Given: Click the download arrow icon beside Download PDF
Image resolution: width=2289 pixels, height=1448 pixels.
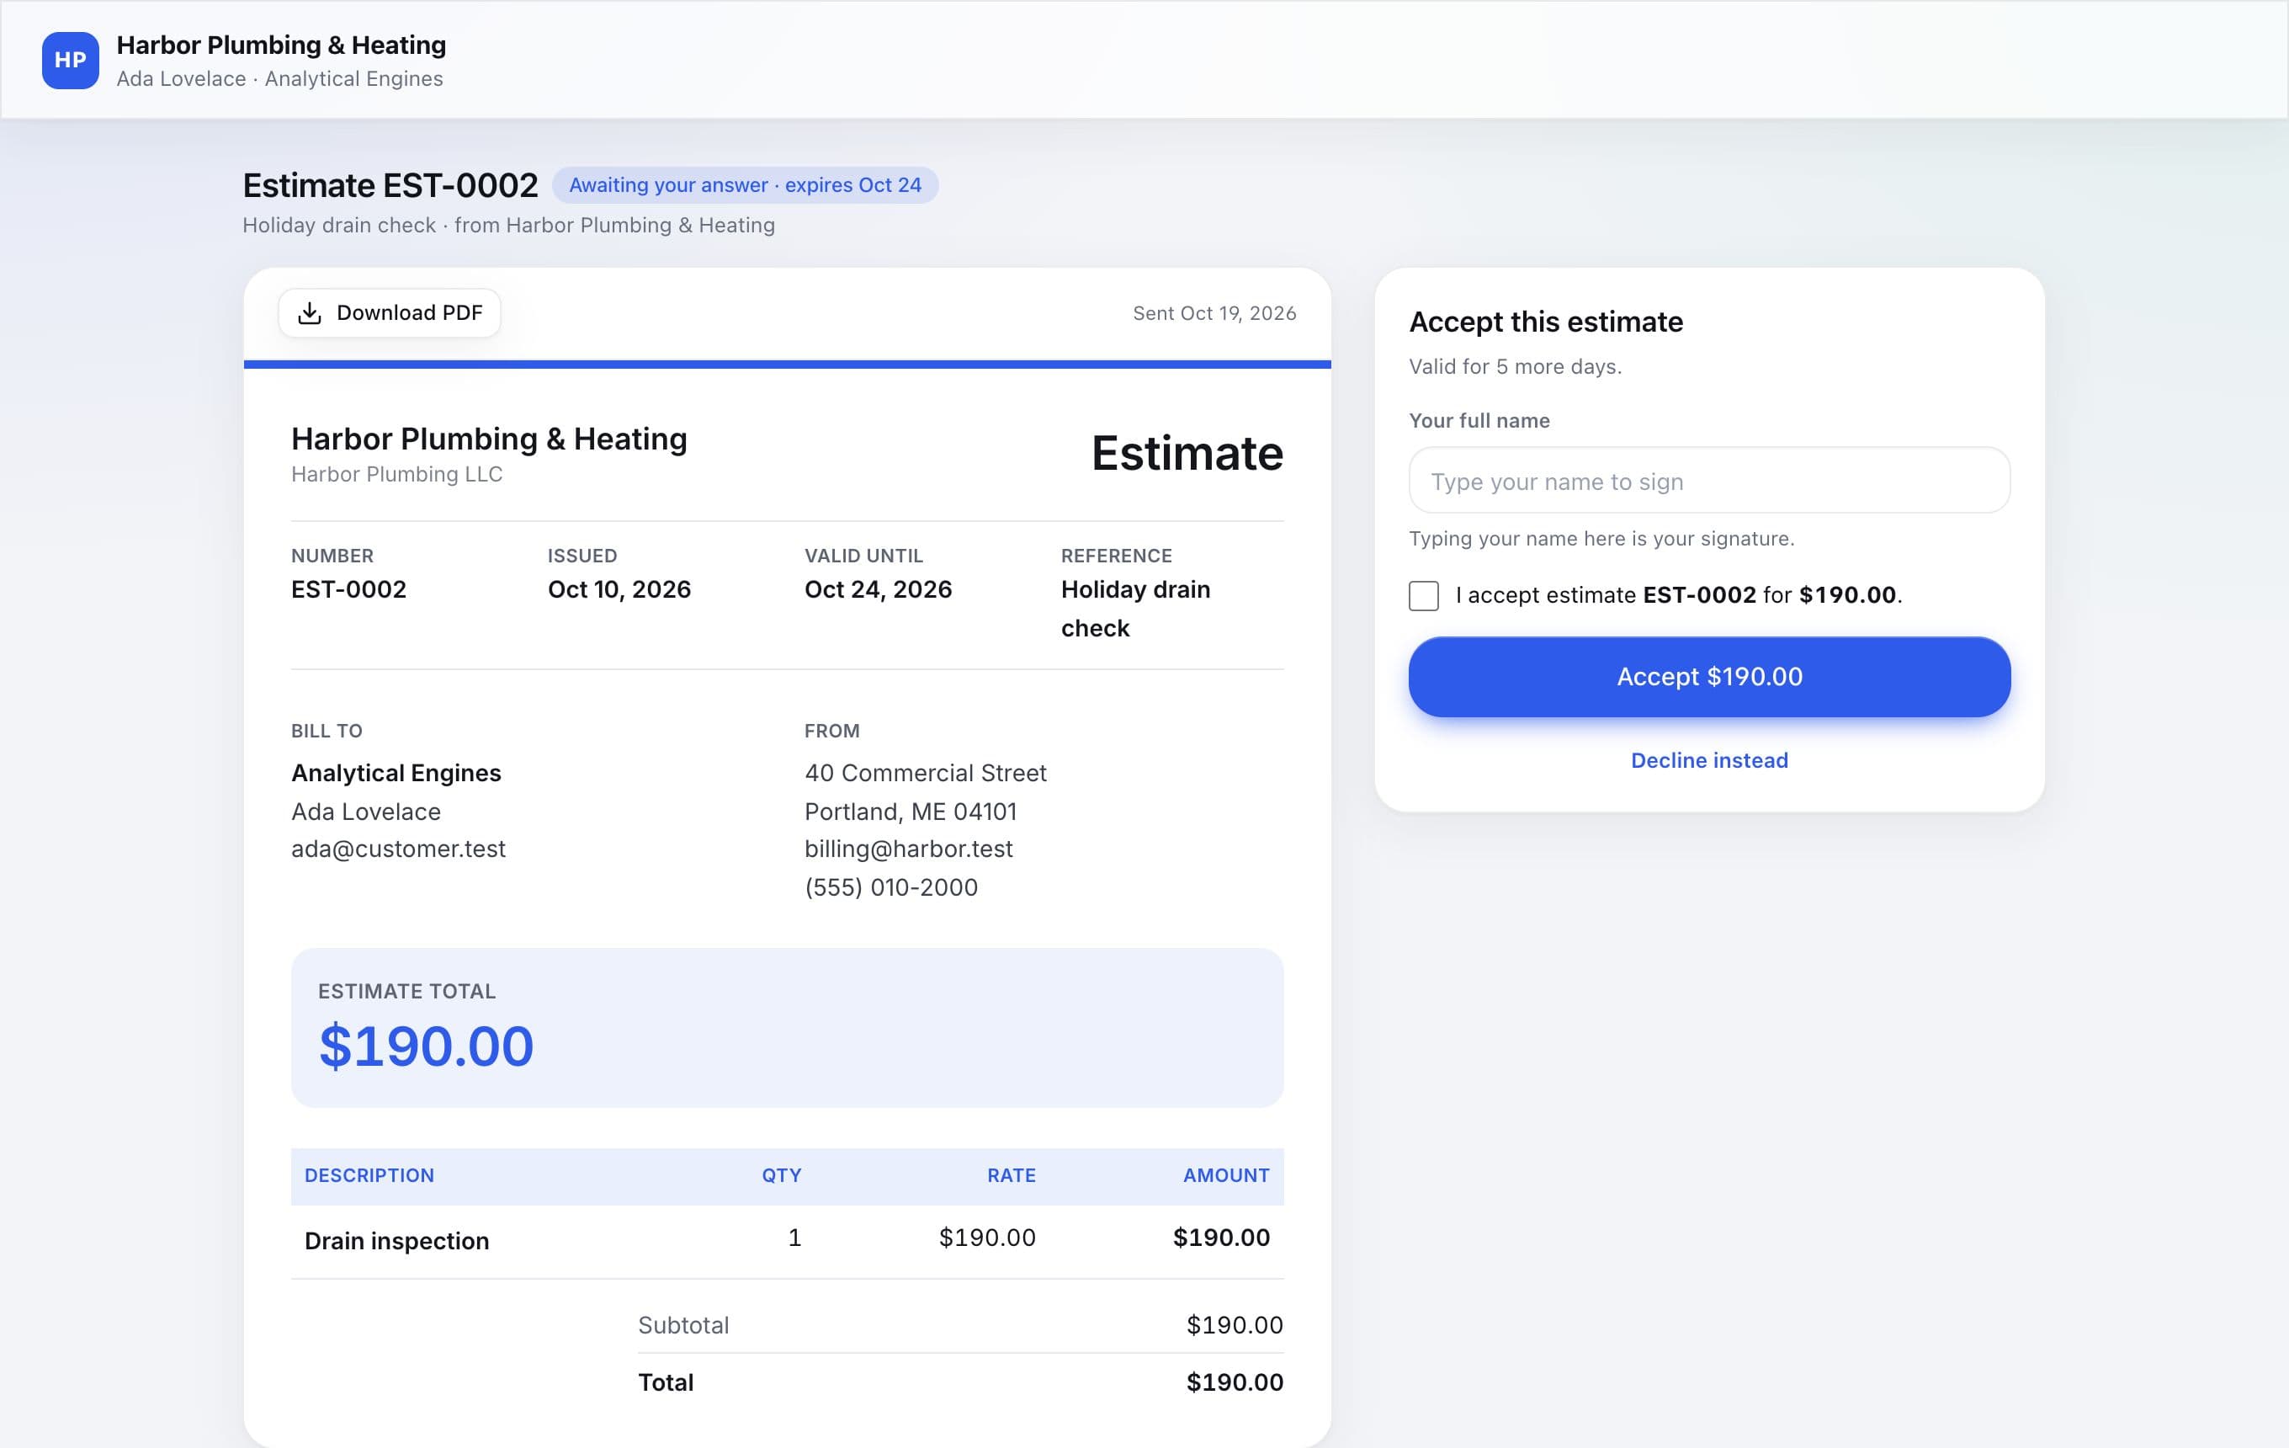Looking at the screenshot, I should pos(310,313).
